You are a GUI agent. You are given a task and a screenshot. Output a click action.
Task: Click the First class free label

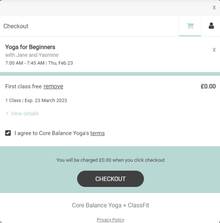(x=23, y=86)
